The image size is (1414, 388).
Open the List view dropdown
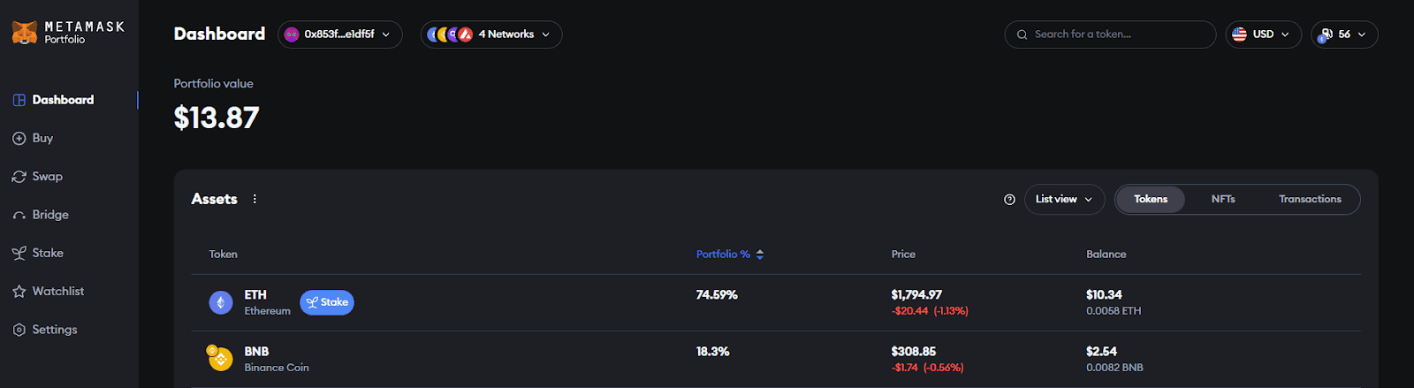click(1064, 200)
